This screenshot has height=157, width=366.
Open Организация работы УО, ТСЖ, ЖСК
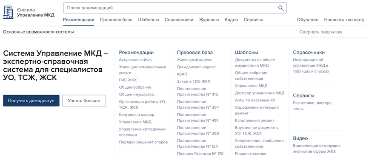coord(143,105)
